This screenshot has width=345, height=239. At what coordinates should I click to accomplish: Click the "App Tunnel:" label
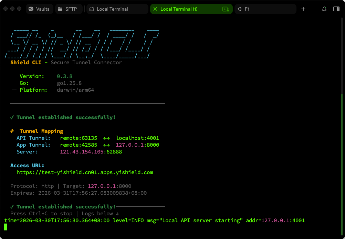coord(33,145)
